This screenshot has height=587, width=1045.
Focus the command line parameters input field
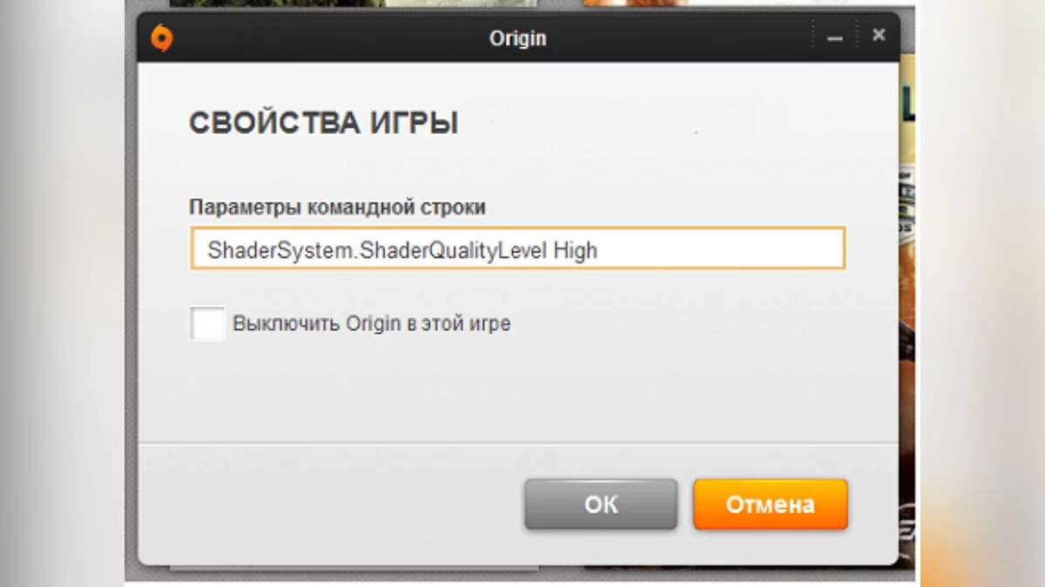coord(518,249)
